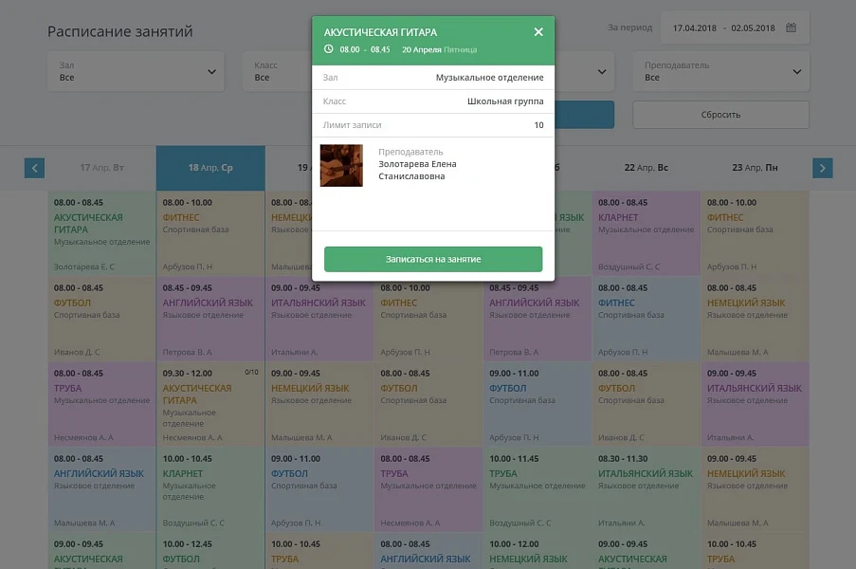The height and width of the screenshot is (569, 856).
Task: Open Фитнес 08.00-10.00 below the popup
Action: click(x=428, y=322)
